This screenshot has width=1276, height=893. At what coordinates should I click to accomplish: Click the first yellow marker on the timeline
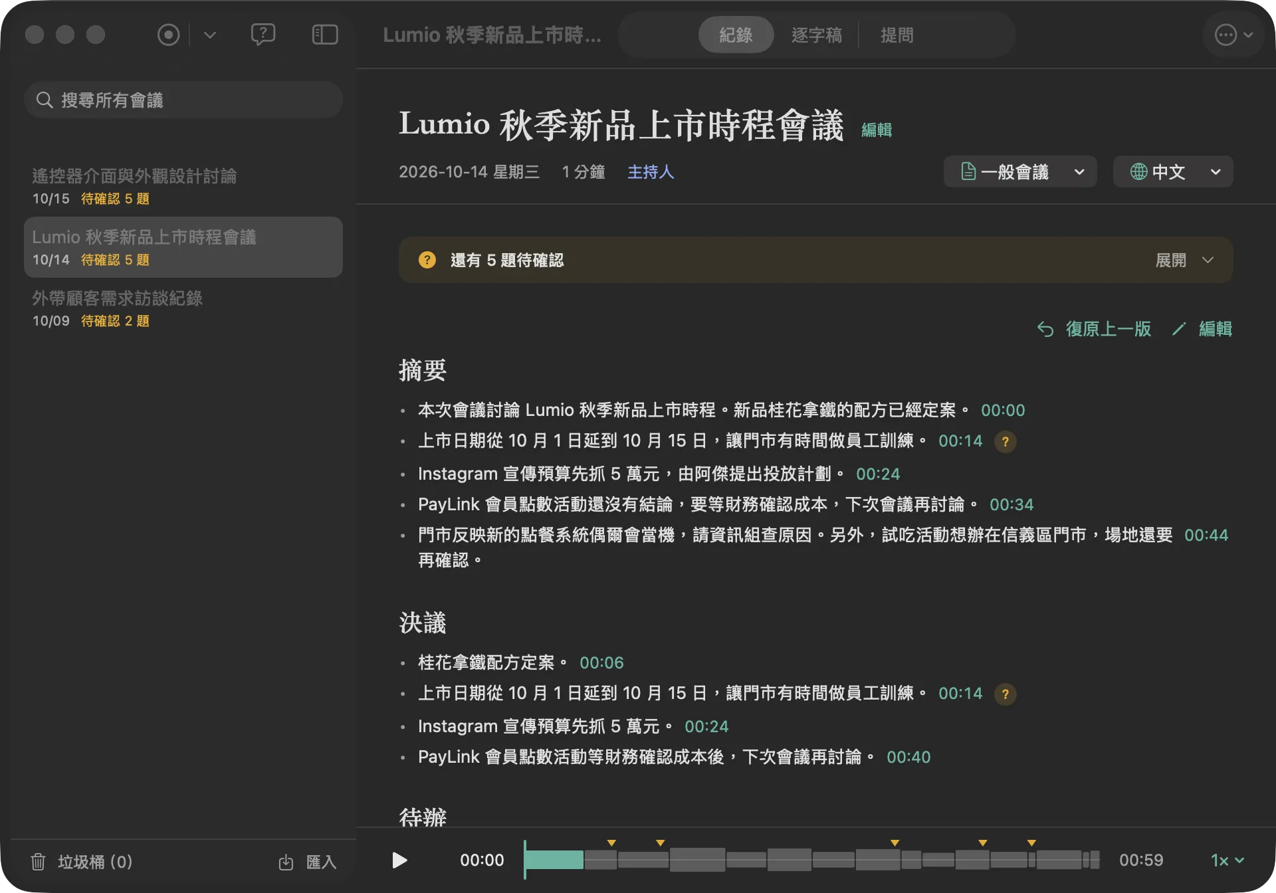click(x=611, y=843)
